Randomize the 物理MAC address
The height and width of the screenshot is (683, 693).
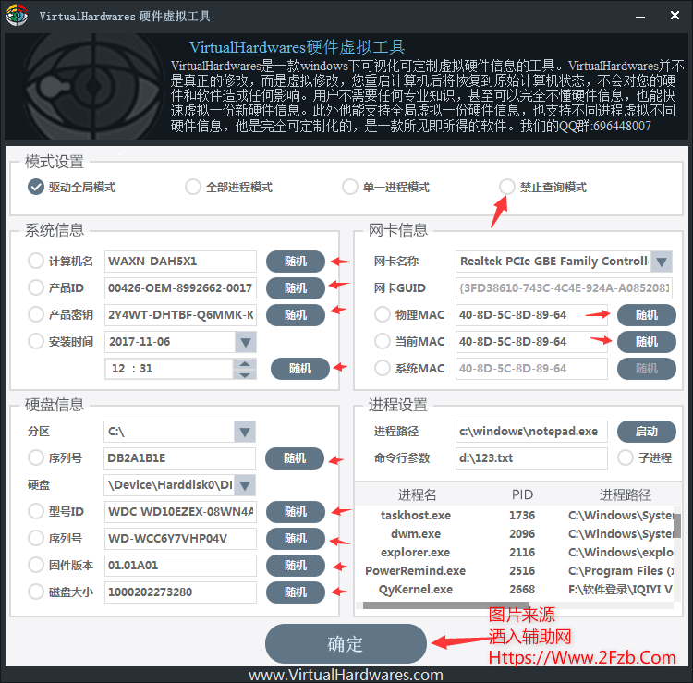pos(647,315)
